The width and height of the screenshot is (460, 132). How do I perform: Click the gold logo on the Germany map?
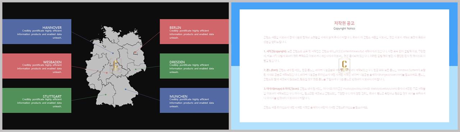point(115,66)
